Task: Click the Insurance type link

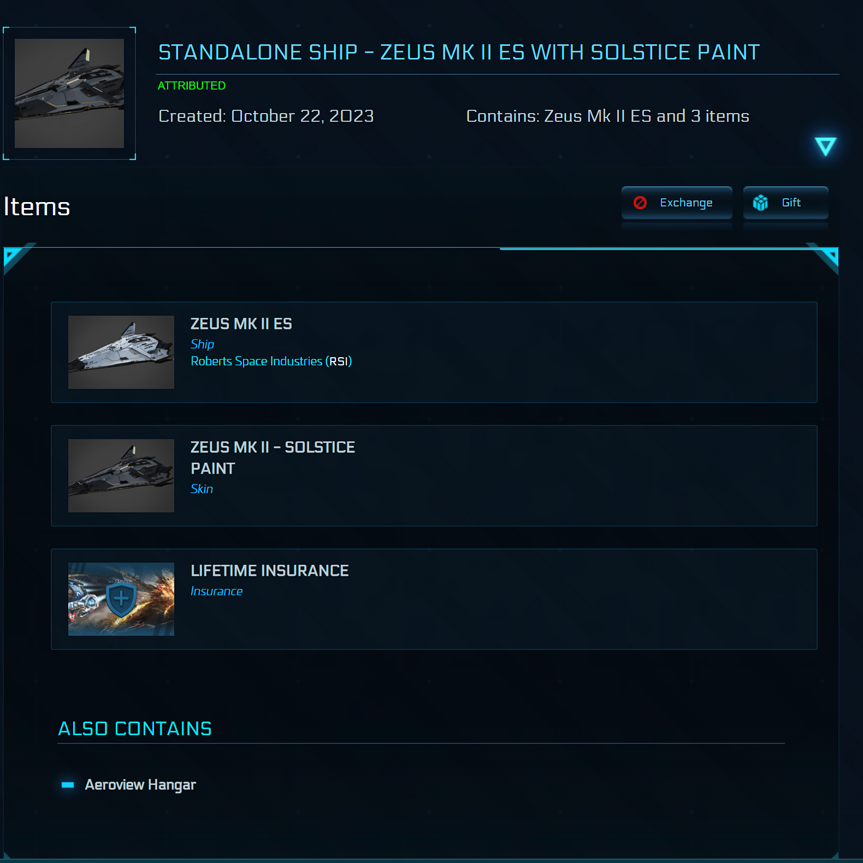Action: click(216, 591)
